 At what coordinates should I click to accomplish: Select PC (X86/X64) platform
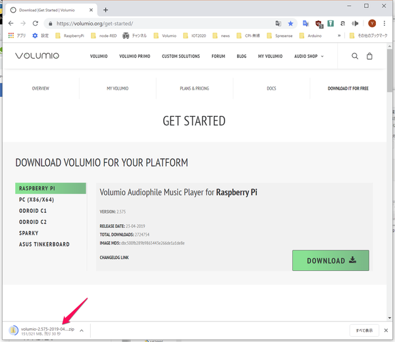tap(36, 200)
